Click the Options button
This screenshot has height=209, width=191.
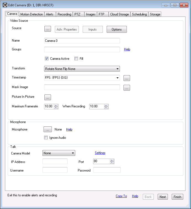(x=117, y=29)
